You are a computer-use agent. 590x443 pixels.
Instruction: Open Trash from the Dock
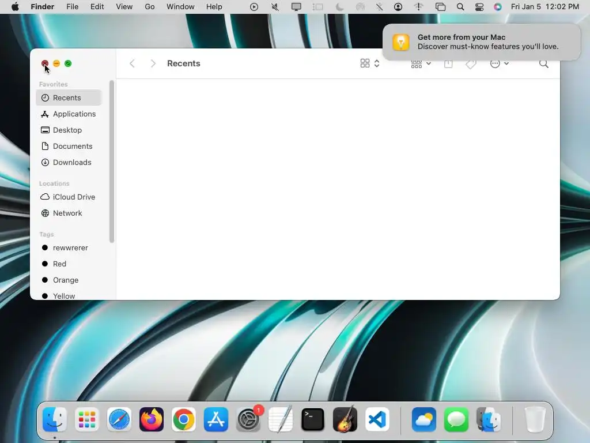tap(535, 419)
